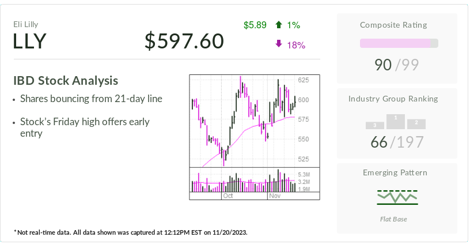Image resolution: width=470 pixels, height=248 pixels.
Task: Click the Flat Base pattern icon
Action: point(397,197)
